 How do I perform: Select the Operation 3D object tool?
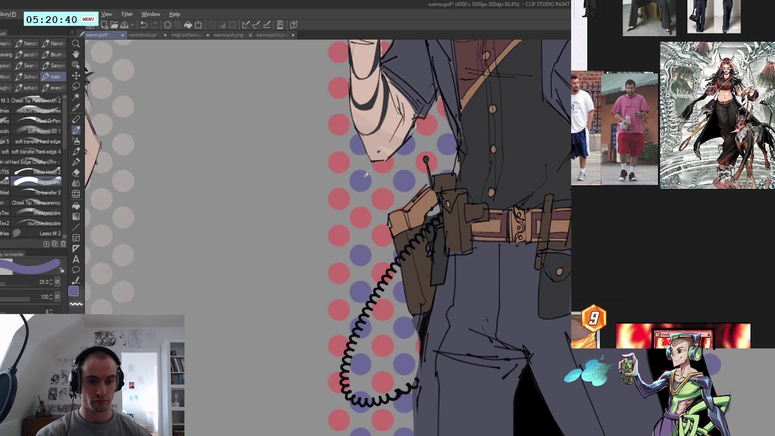(76, 64)
